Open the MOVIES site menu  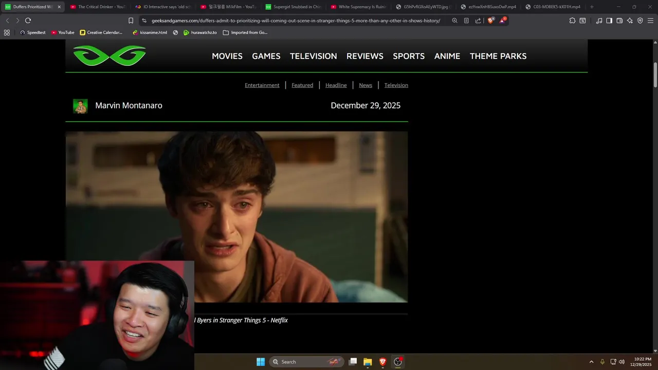coord(227,56)
